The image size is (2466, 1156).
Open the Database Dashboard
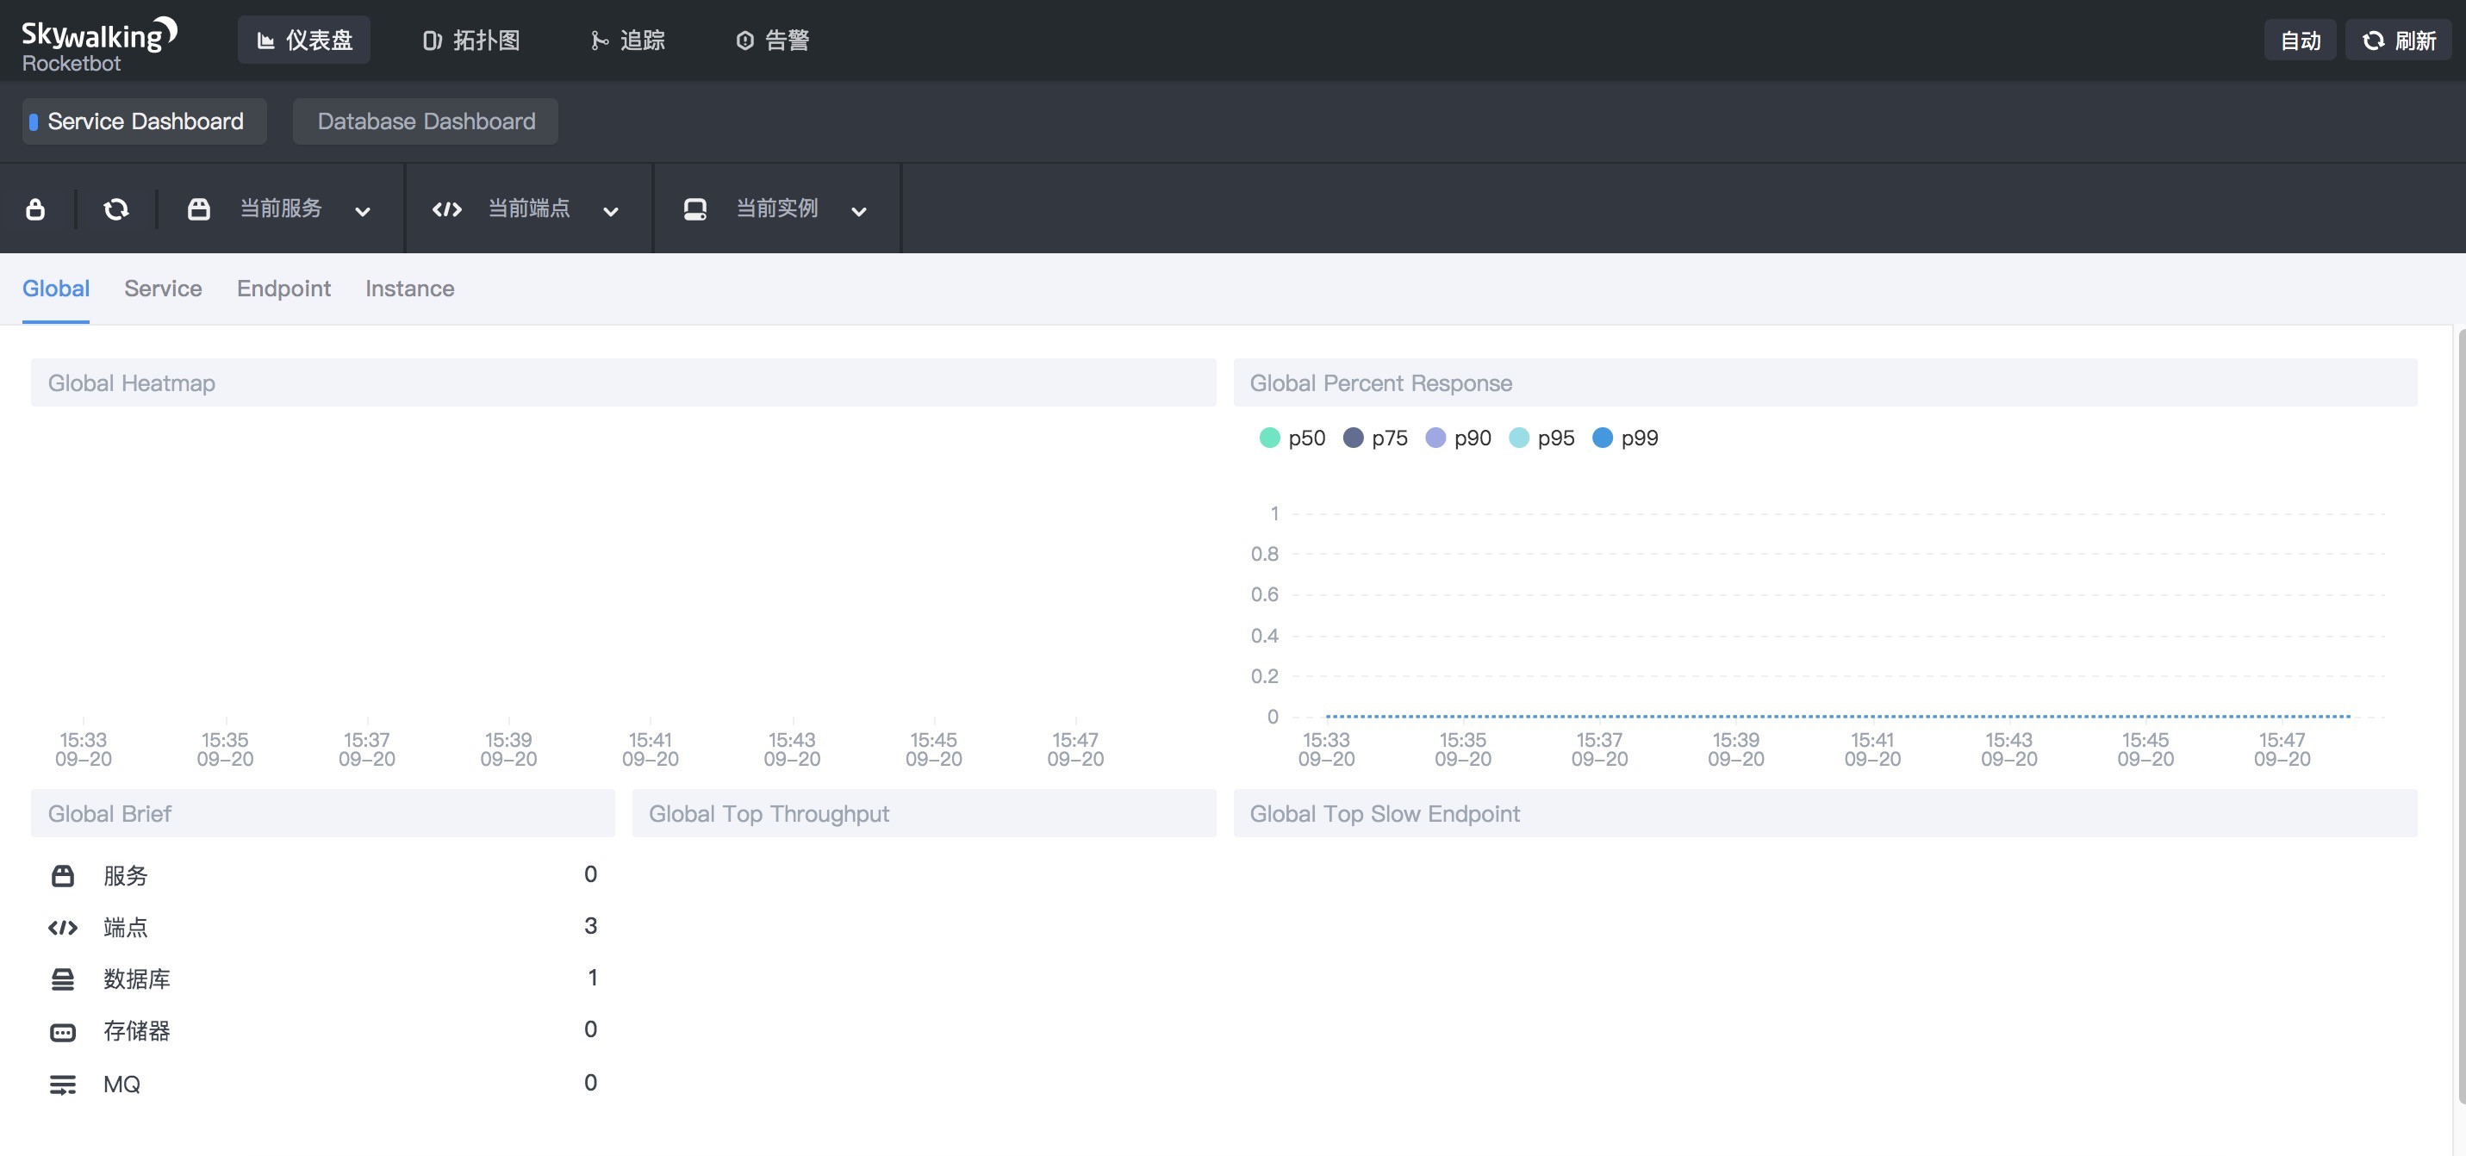click(x=425, y=121)
